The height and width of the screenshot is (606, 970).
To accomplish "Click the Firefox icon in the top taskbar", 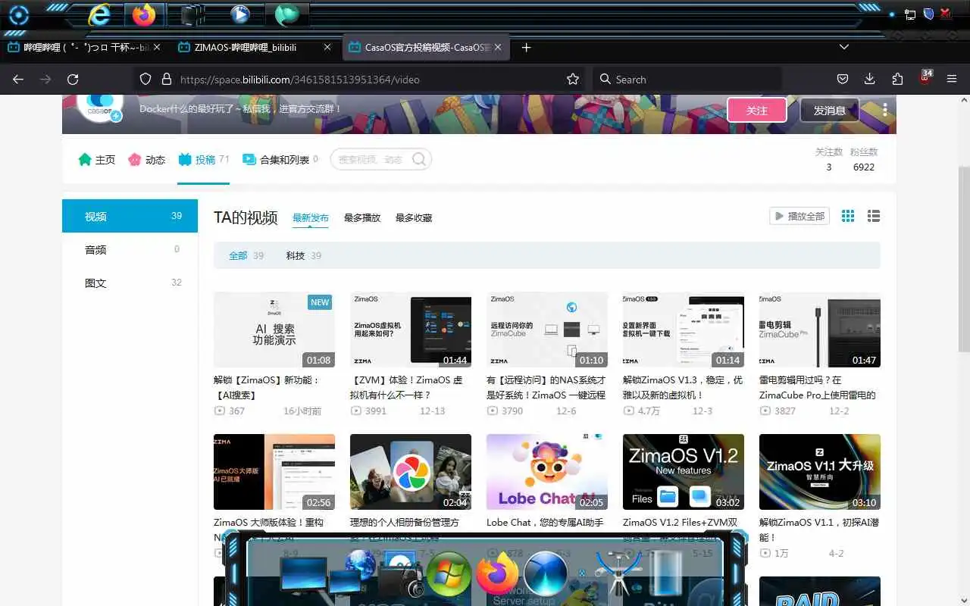I will (x=143, y=14).
